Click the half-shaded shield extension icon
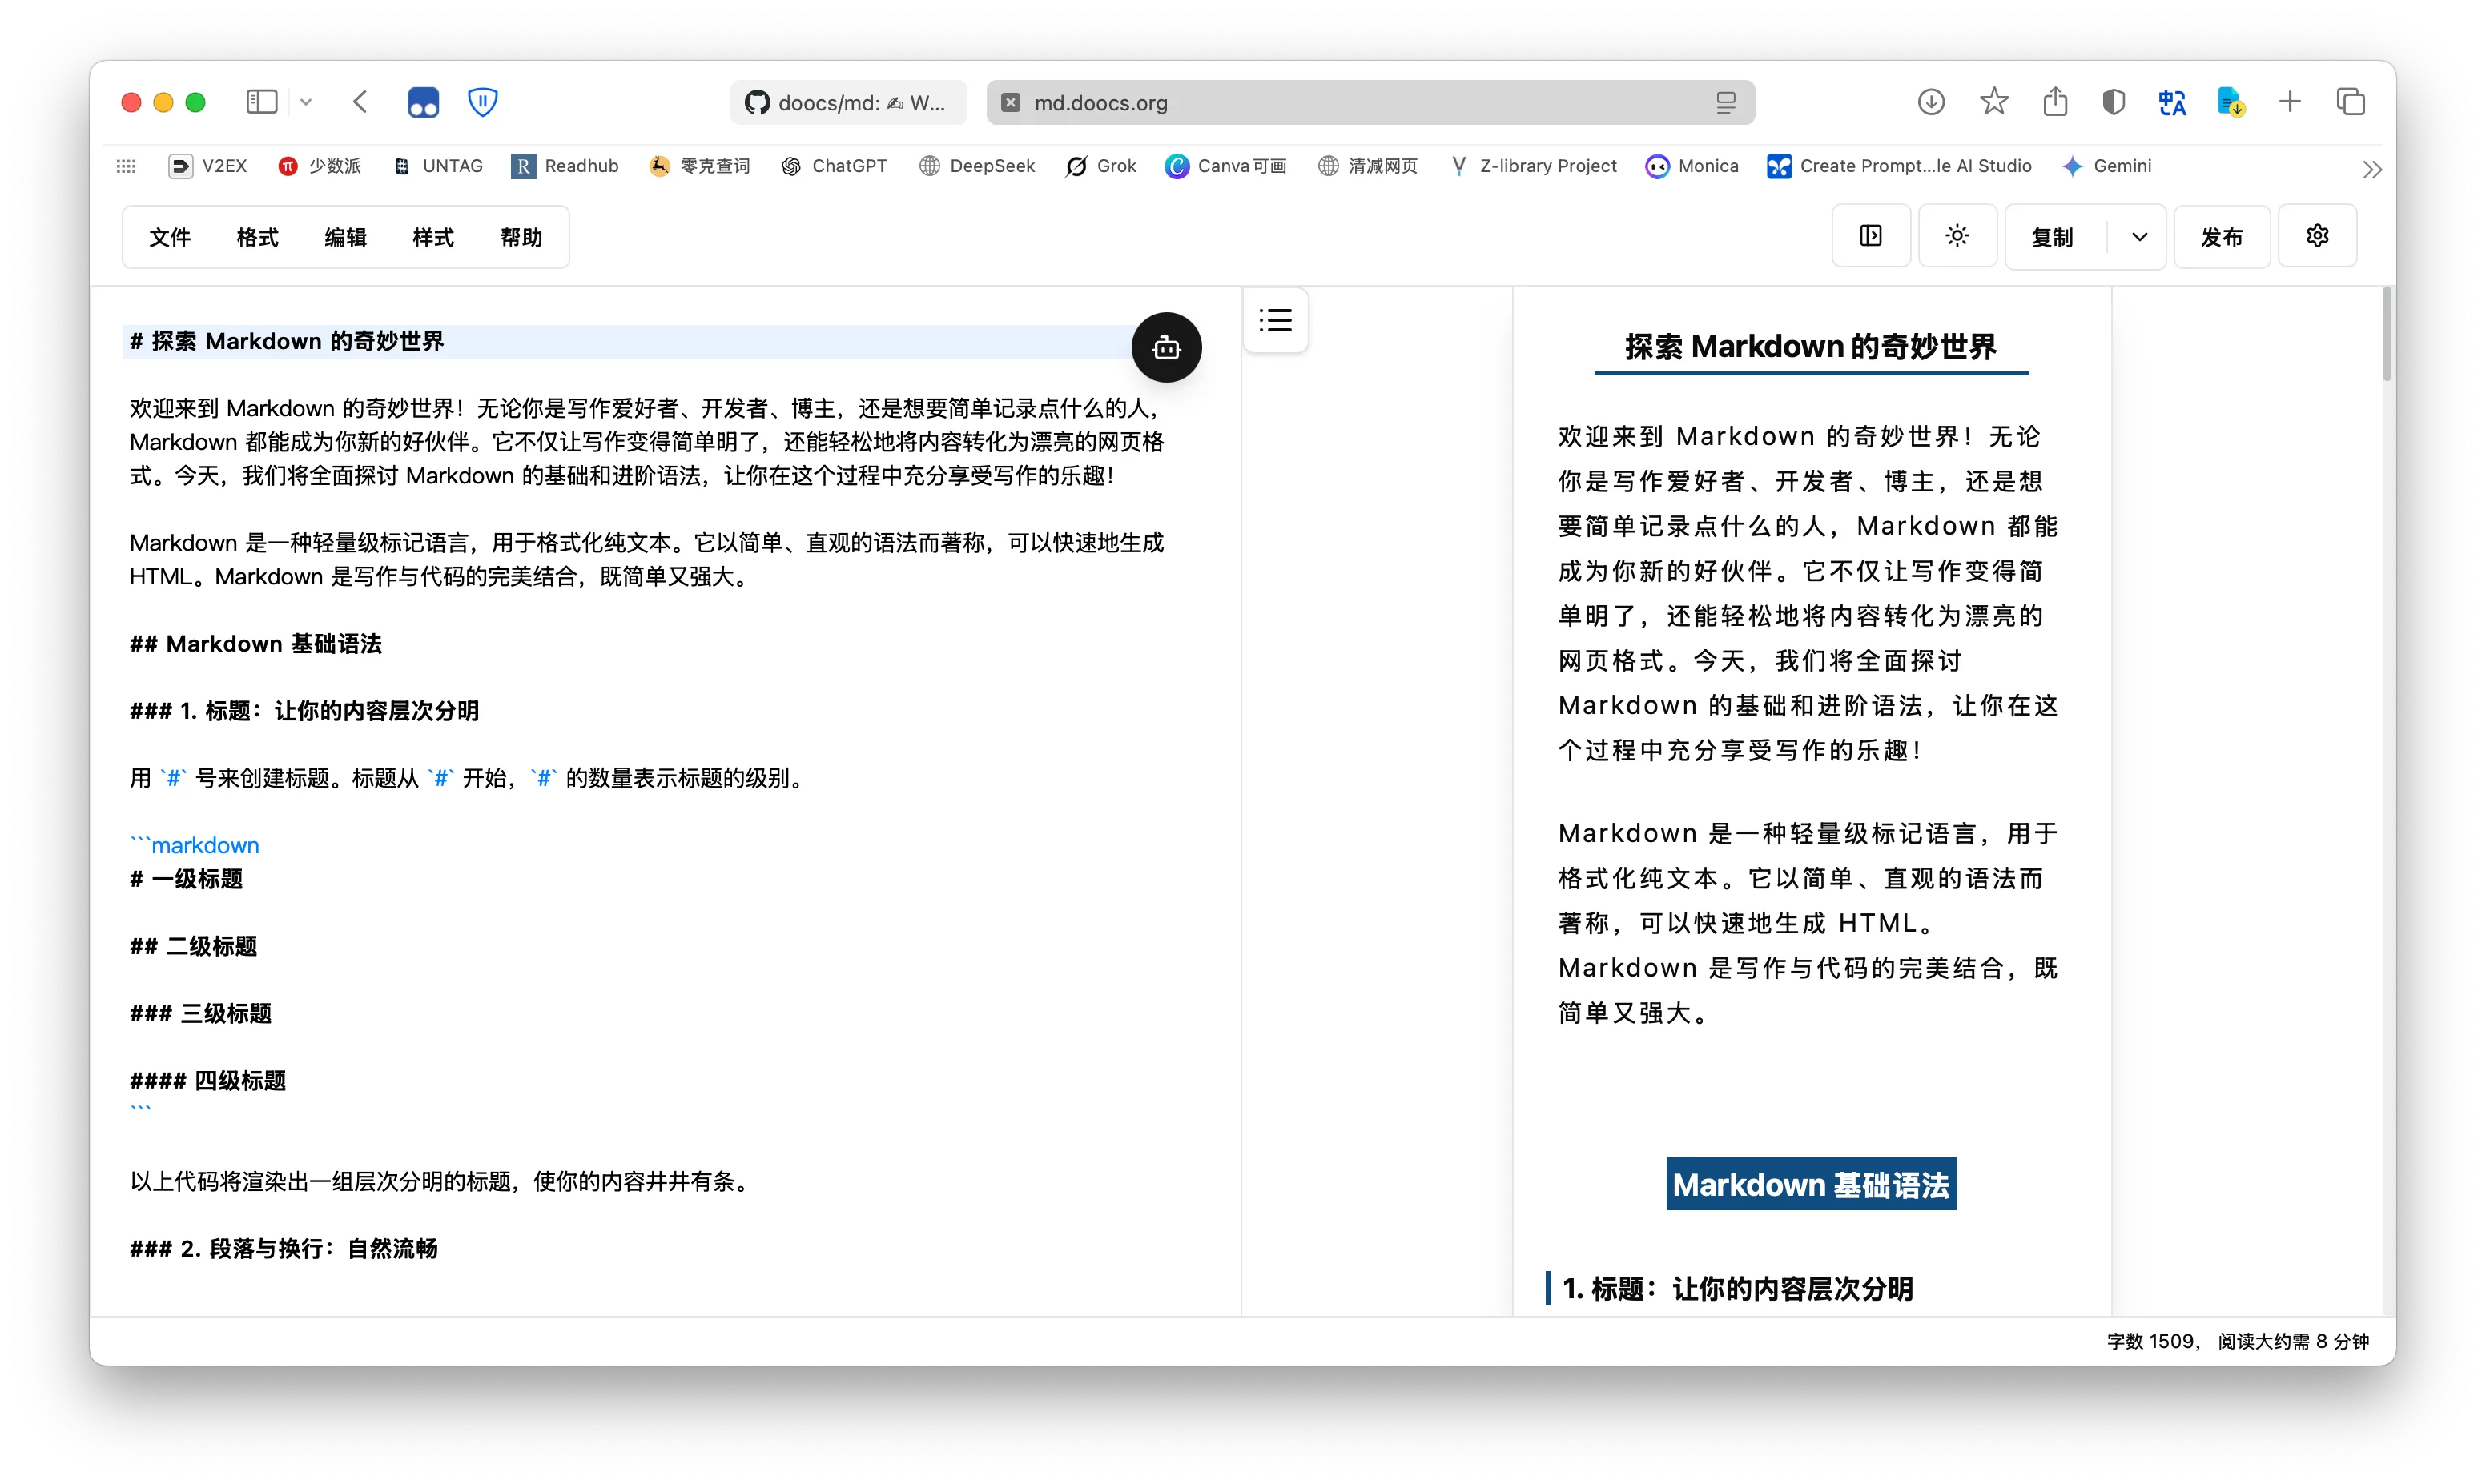Image resolution: width=2486 pixels, height=1484 pixels. point(2113,102)
